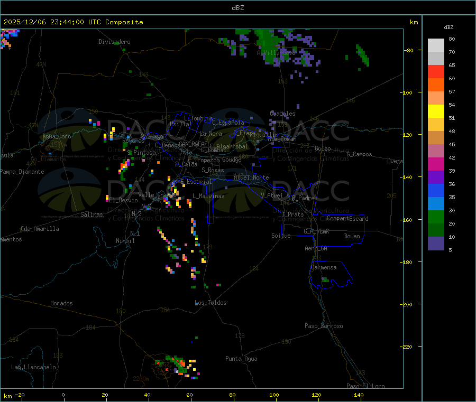This screenshot has width=476, height=402.
Task: Click the Soitue map label
Action: [281, 236]
